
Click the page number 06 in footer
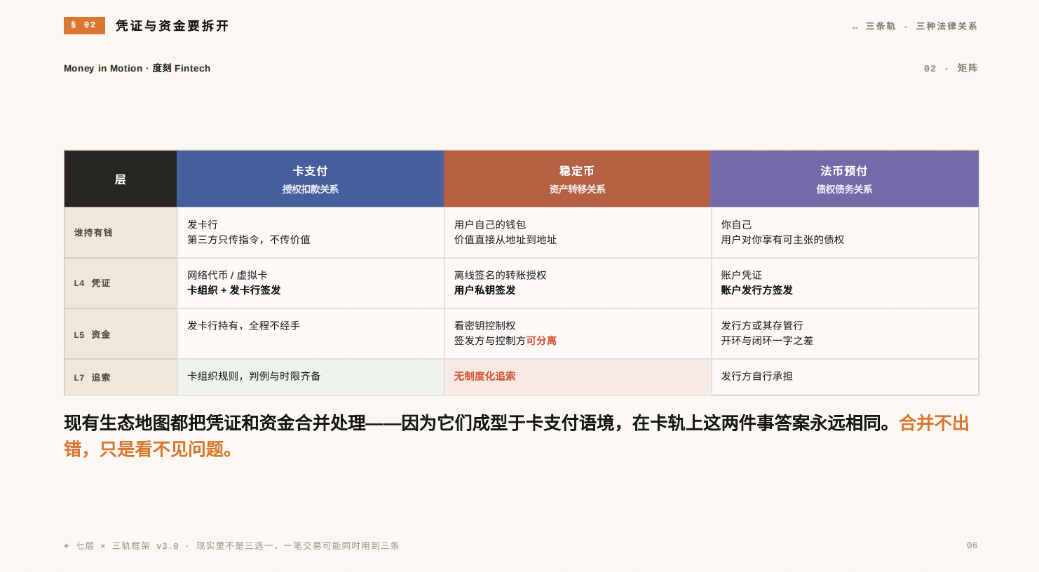pos(972,545)
